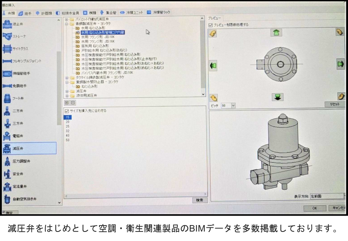Select size 25 in the size list
The width and height of the screenshot is (348, 241).
(68, 126)
